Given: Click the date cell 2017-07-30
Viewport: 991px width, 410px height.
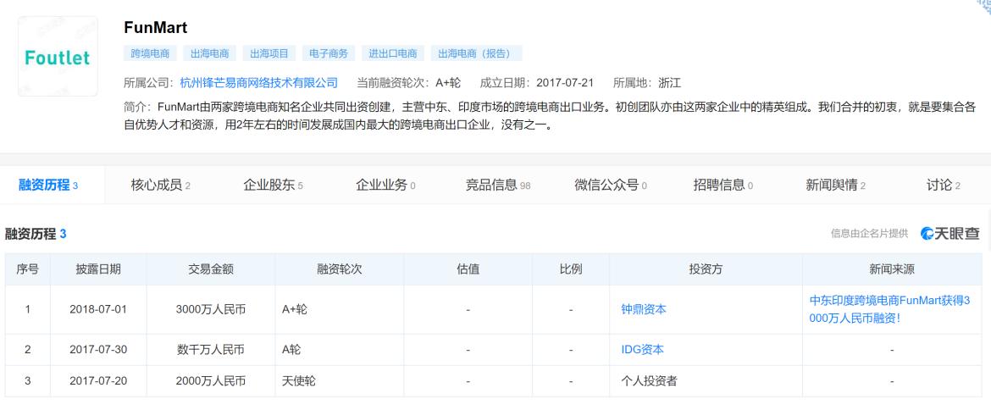Looking at the screenshot, I should coord(98,349).
